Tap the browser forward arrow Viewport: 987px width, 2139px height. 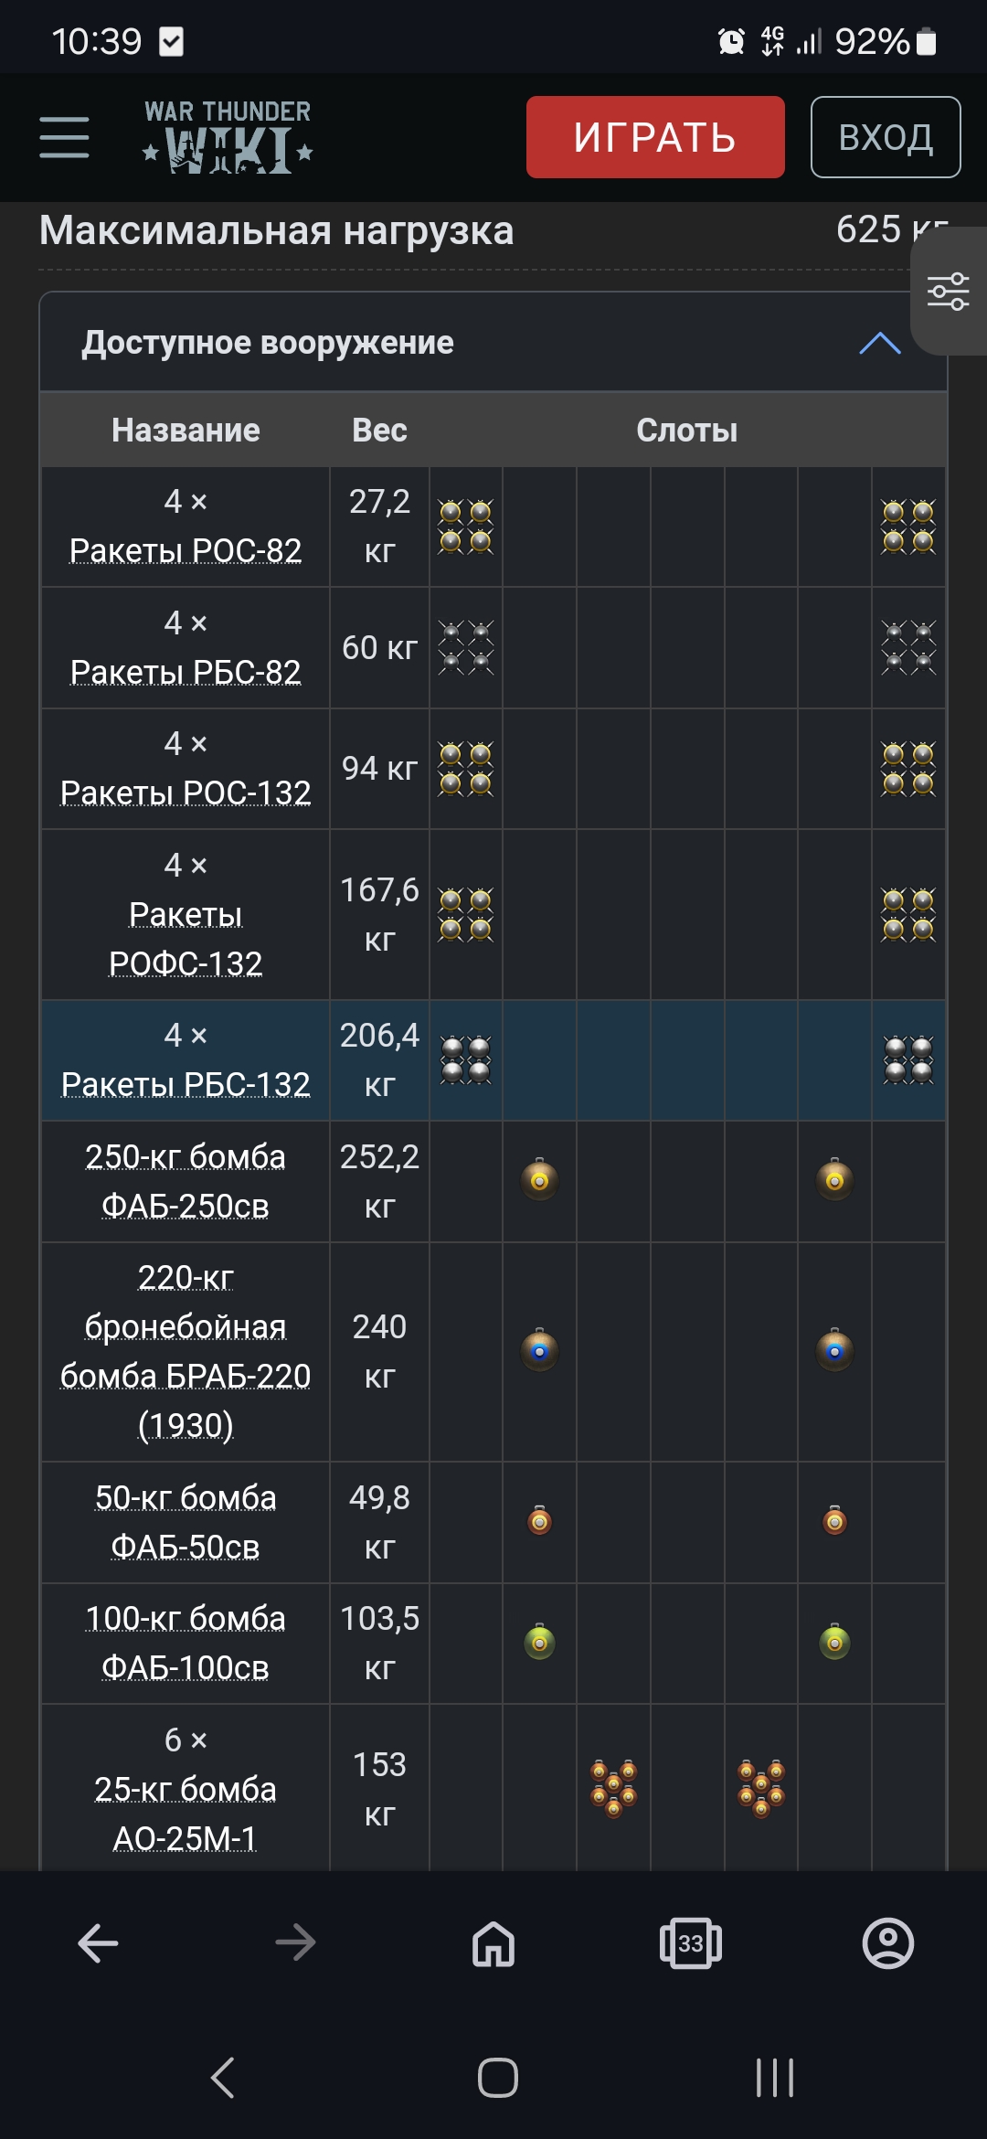295,1942
